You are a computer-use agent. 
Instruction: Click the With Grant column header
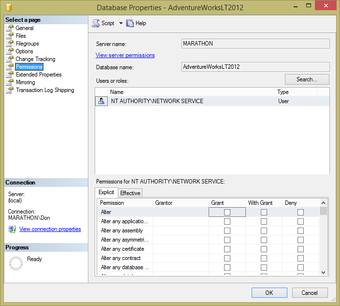tap(264, 203)
